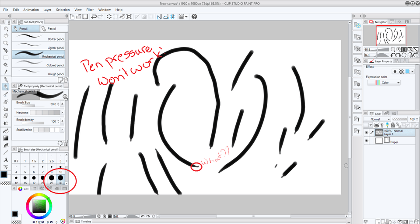Image resolution: width=420 pixels, height=224 pixels.
Task: Expand Hardness options arrow
Action: tap(63, 113)
